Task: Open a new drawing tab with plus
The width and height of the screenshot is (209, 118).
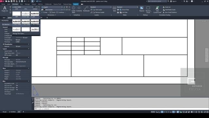Action: (47, 18)
